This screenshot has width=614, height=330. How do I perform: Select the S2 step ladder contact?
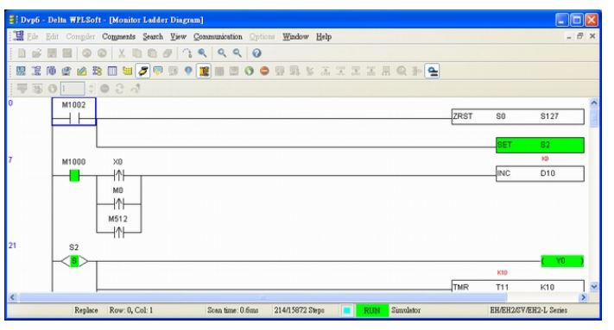click(74, 261)
